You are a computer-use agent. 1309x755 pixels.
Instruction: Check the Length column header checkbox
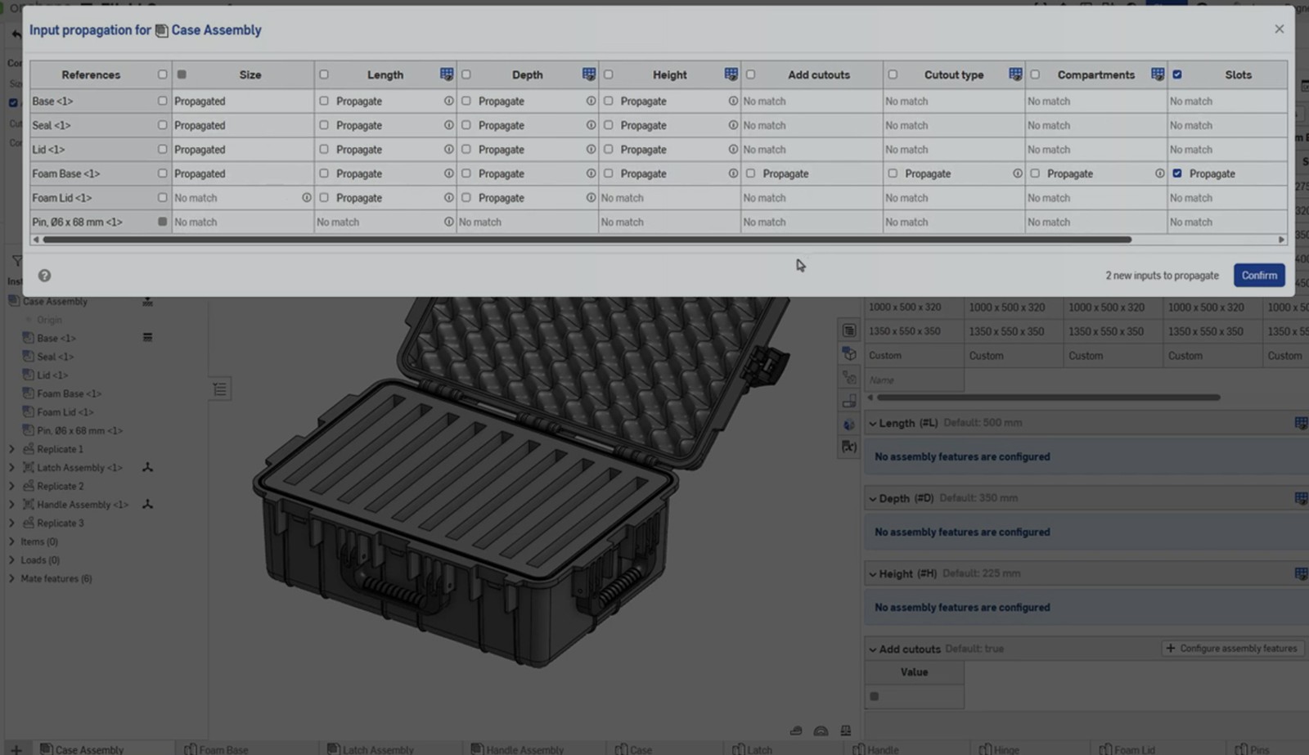[x=324, y=74]
